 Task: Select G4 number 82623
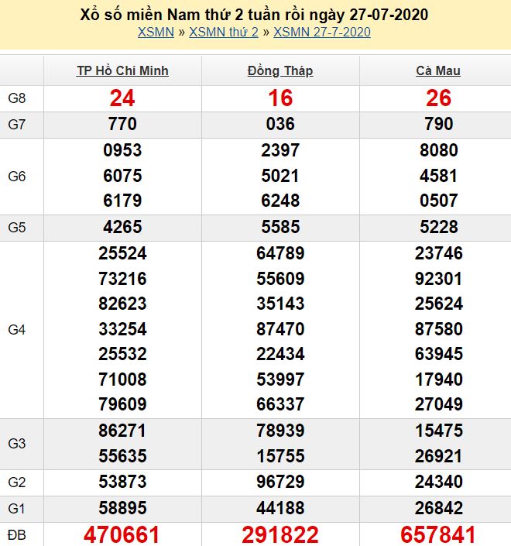[122, 304]
